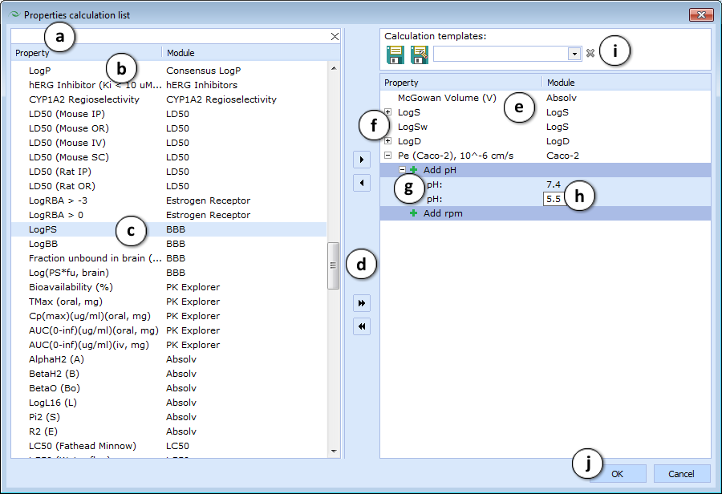The width and height of the screenshot is (722, 494).
Task: Select CYP1A2 Regioselectivity property
Action: [x=169, y=99]
